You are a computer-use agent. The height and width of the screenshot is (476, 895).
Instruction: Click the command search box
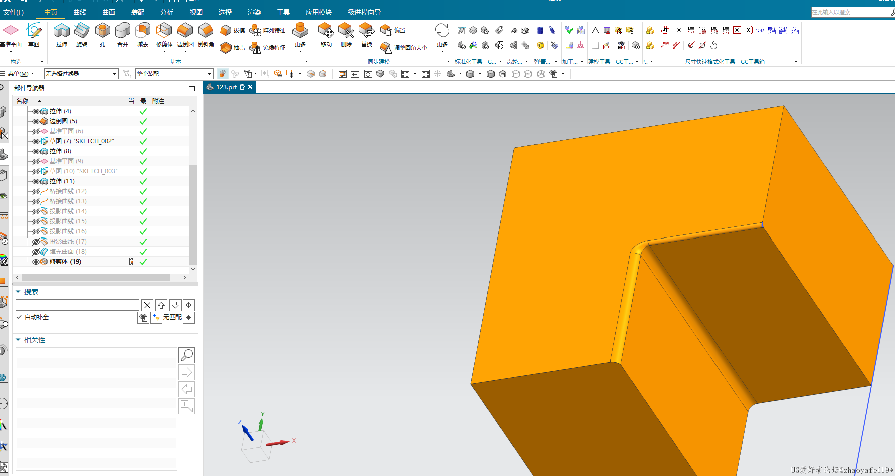coord(850,12)
